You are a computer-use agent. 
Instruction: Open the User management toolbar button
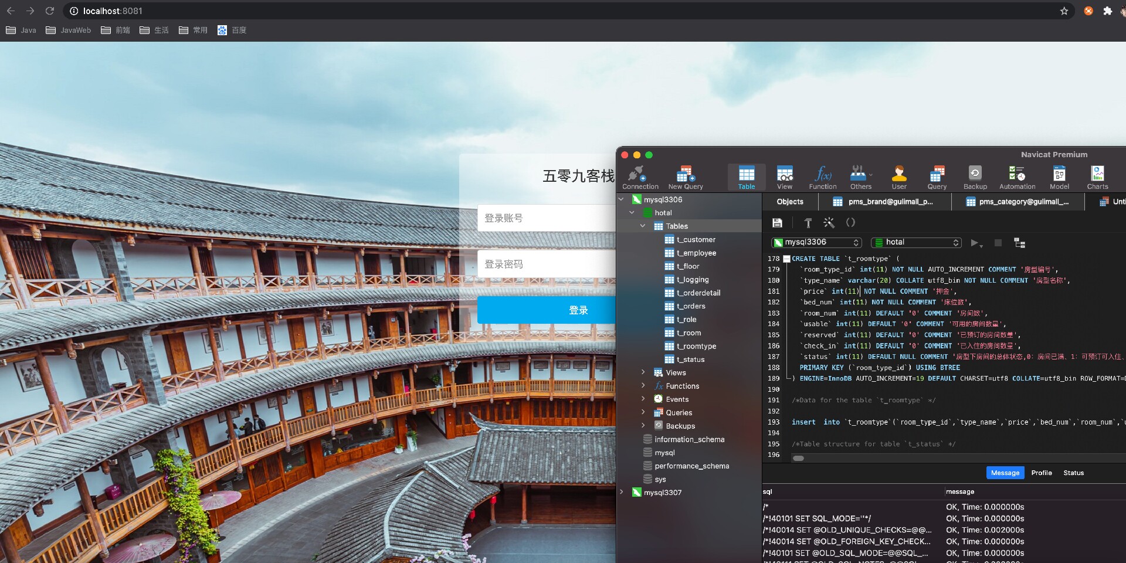[x=899, y=178]
